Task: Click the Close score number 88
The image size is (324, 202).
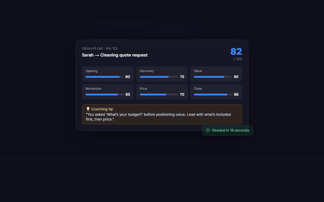Action: tap(236, 95)
